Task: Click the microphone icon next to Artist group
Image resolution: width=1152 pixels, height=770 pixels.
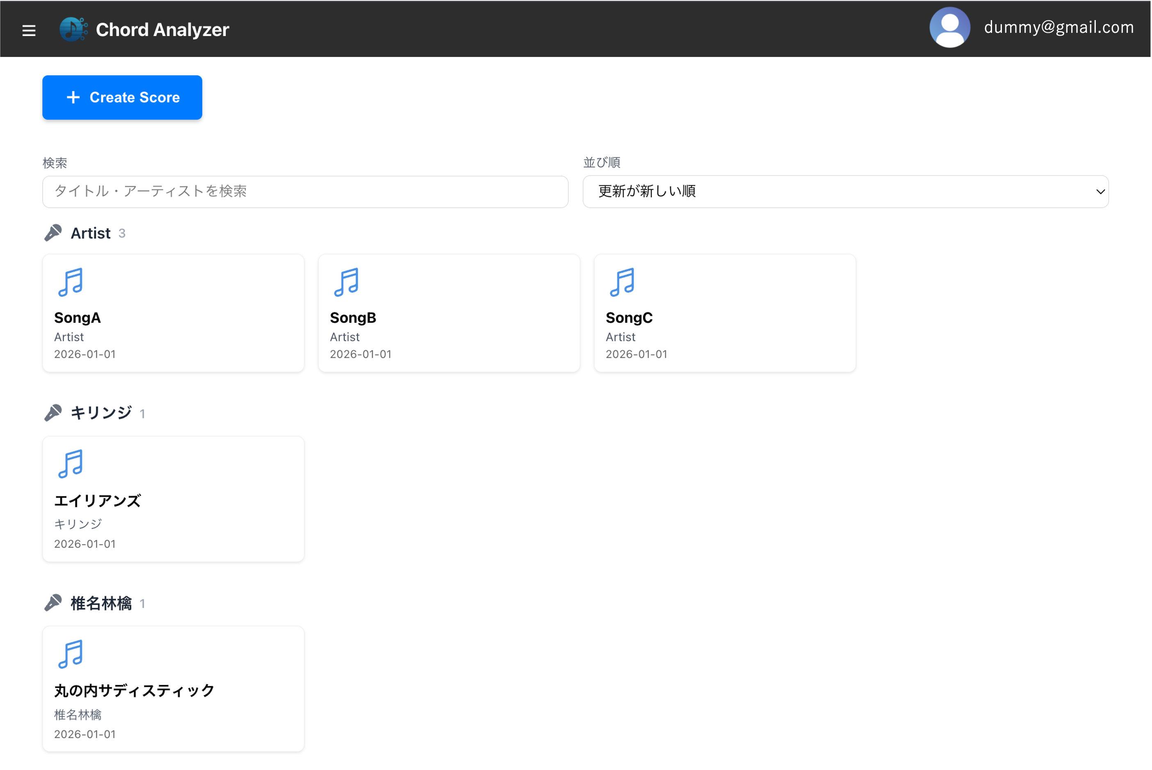Action: [x=54, y=233]
